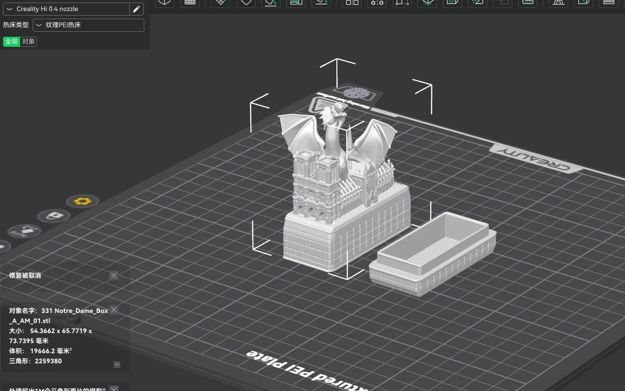The height and width of the screenshot is (391, 625).
Task: Dismiss the 修复被取消 notification
Action: coord(114,275)
